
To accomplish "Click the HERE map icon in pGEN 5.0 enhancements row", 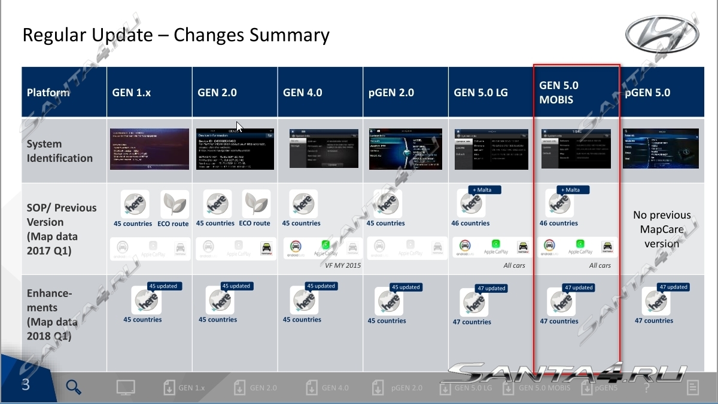I will click(656, 301).
